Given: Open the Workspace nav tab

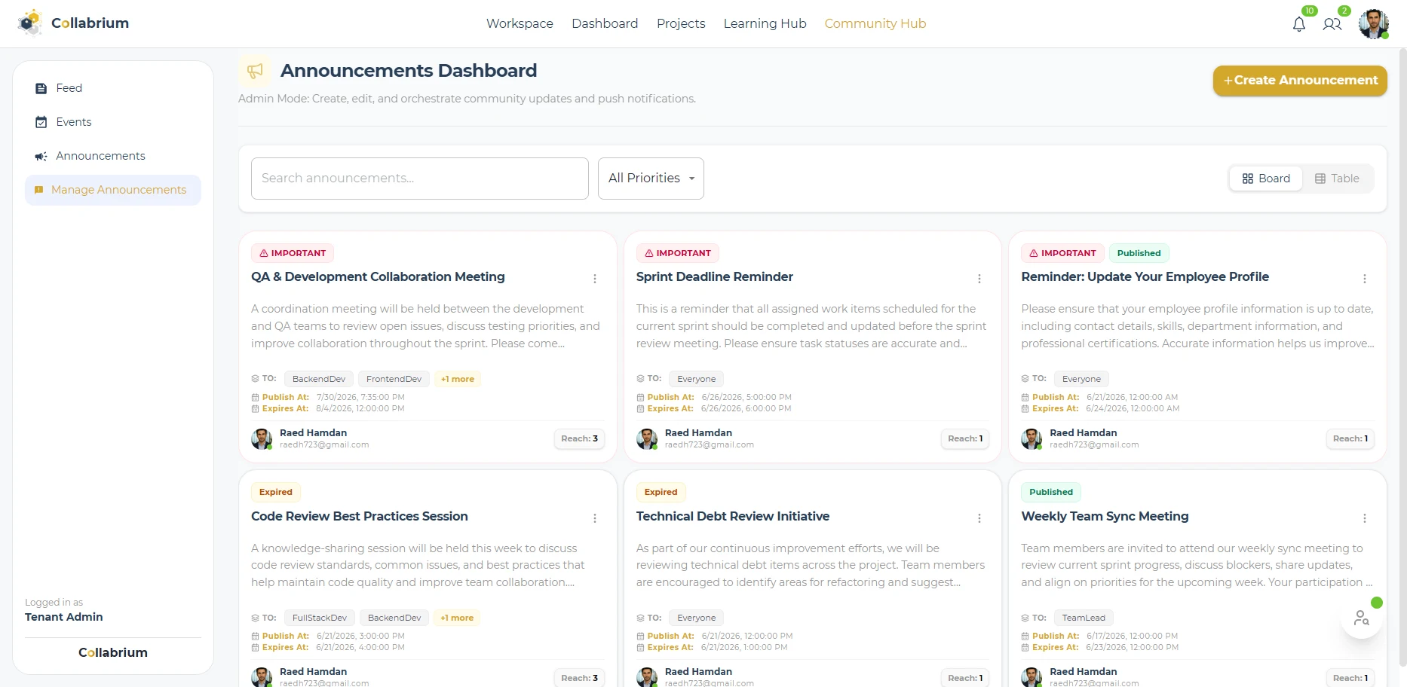Looking at the screenshot, I should pyautogui.click(x=520, y=23).
